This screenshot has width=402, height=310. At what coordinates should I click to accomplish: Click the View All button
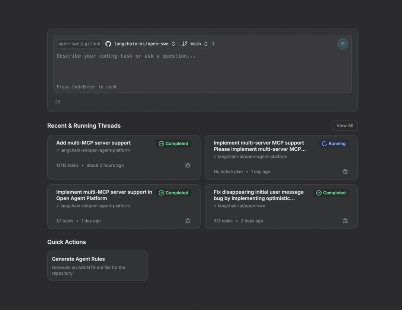(345, 126)
